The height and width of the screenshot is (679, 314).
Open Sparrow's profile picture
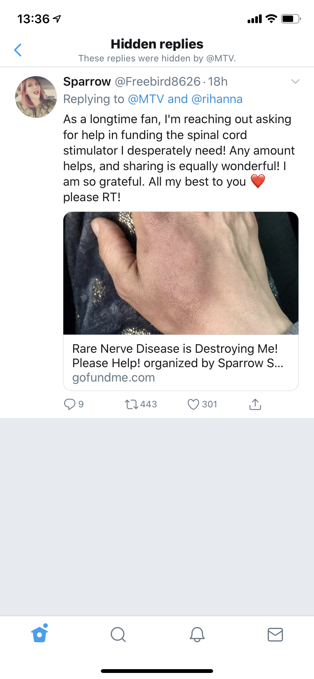click(x=36, y=97)
